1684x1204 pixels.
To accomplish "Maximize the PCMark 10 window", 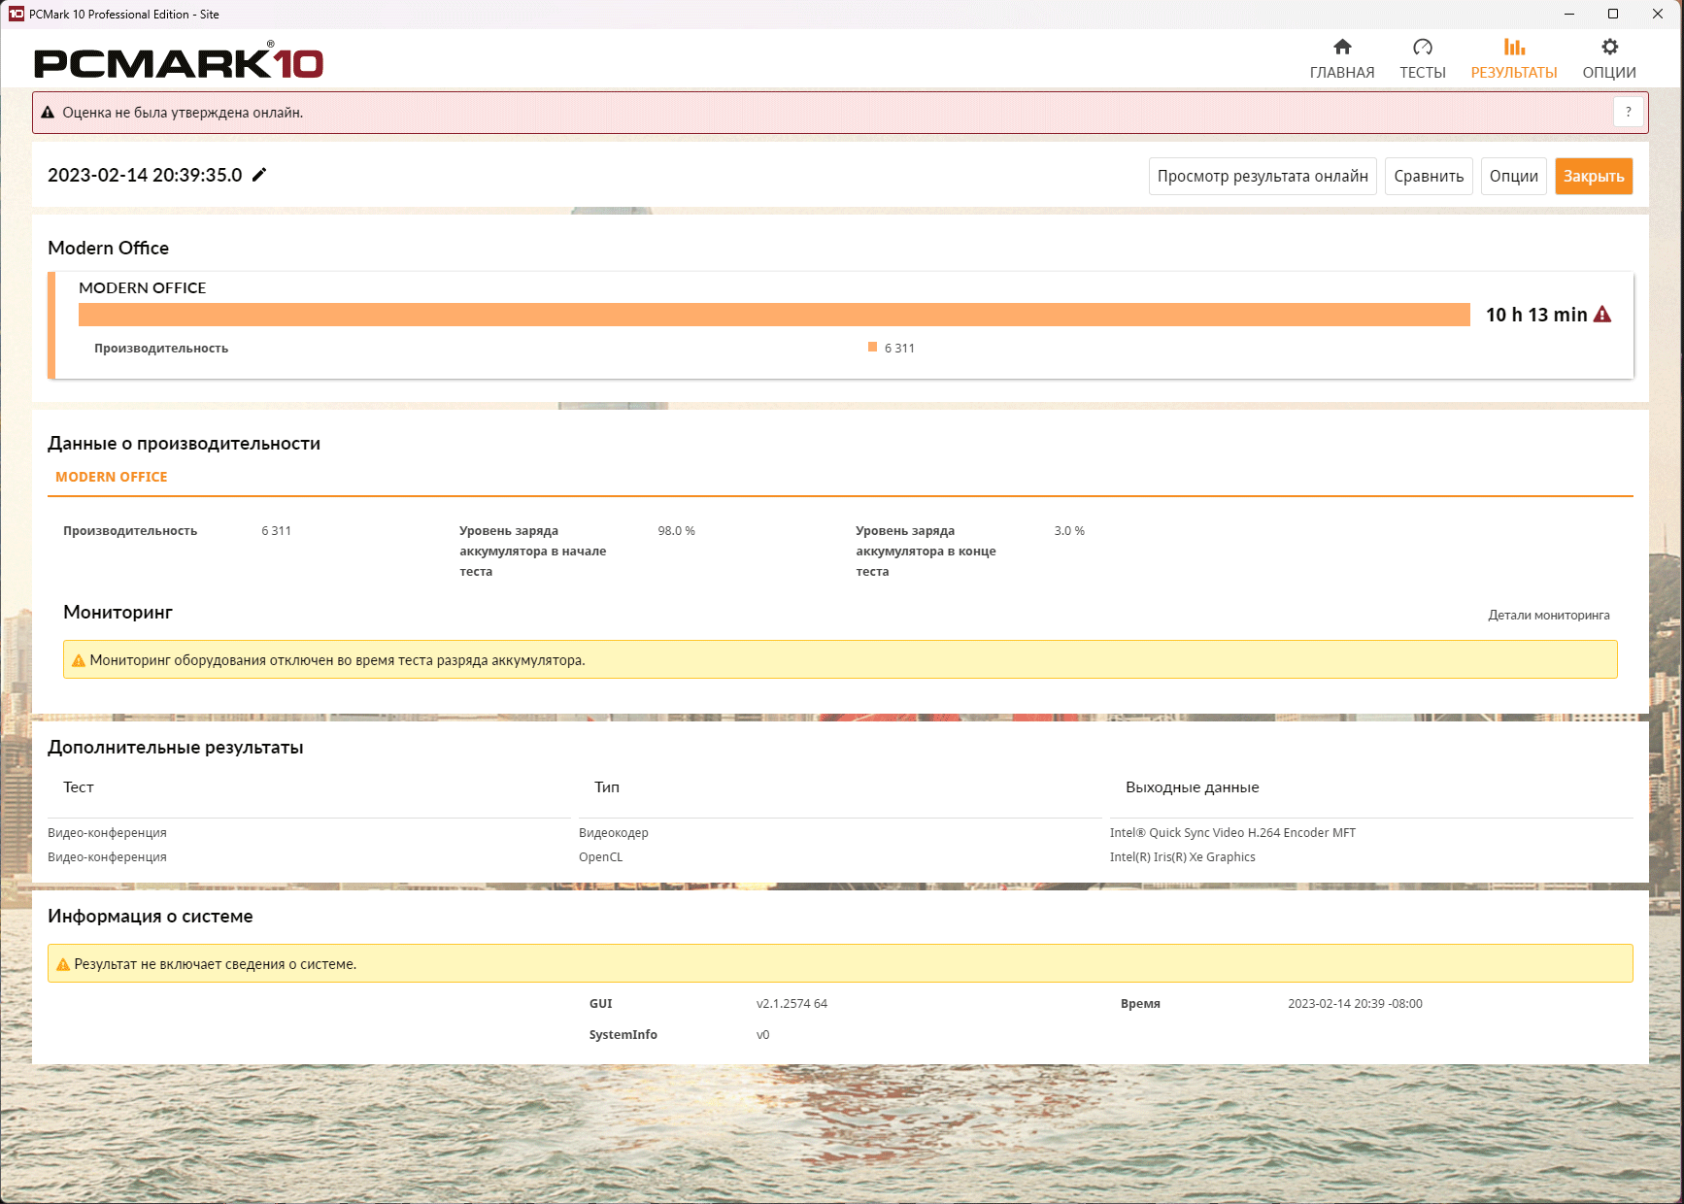I will tap(1613, 14).
